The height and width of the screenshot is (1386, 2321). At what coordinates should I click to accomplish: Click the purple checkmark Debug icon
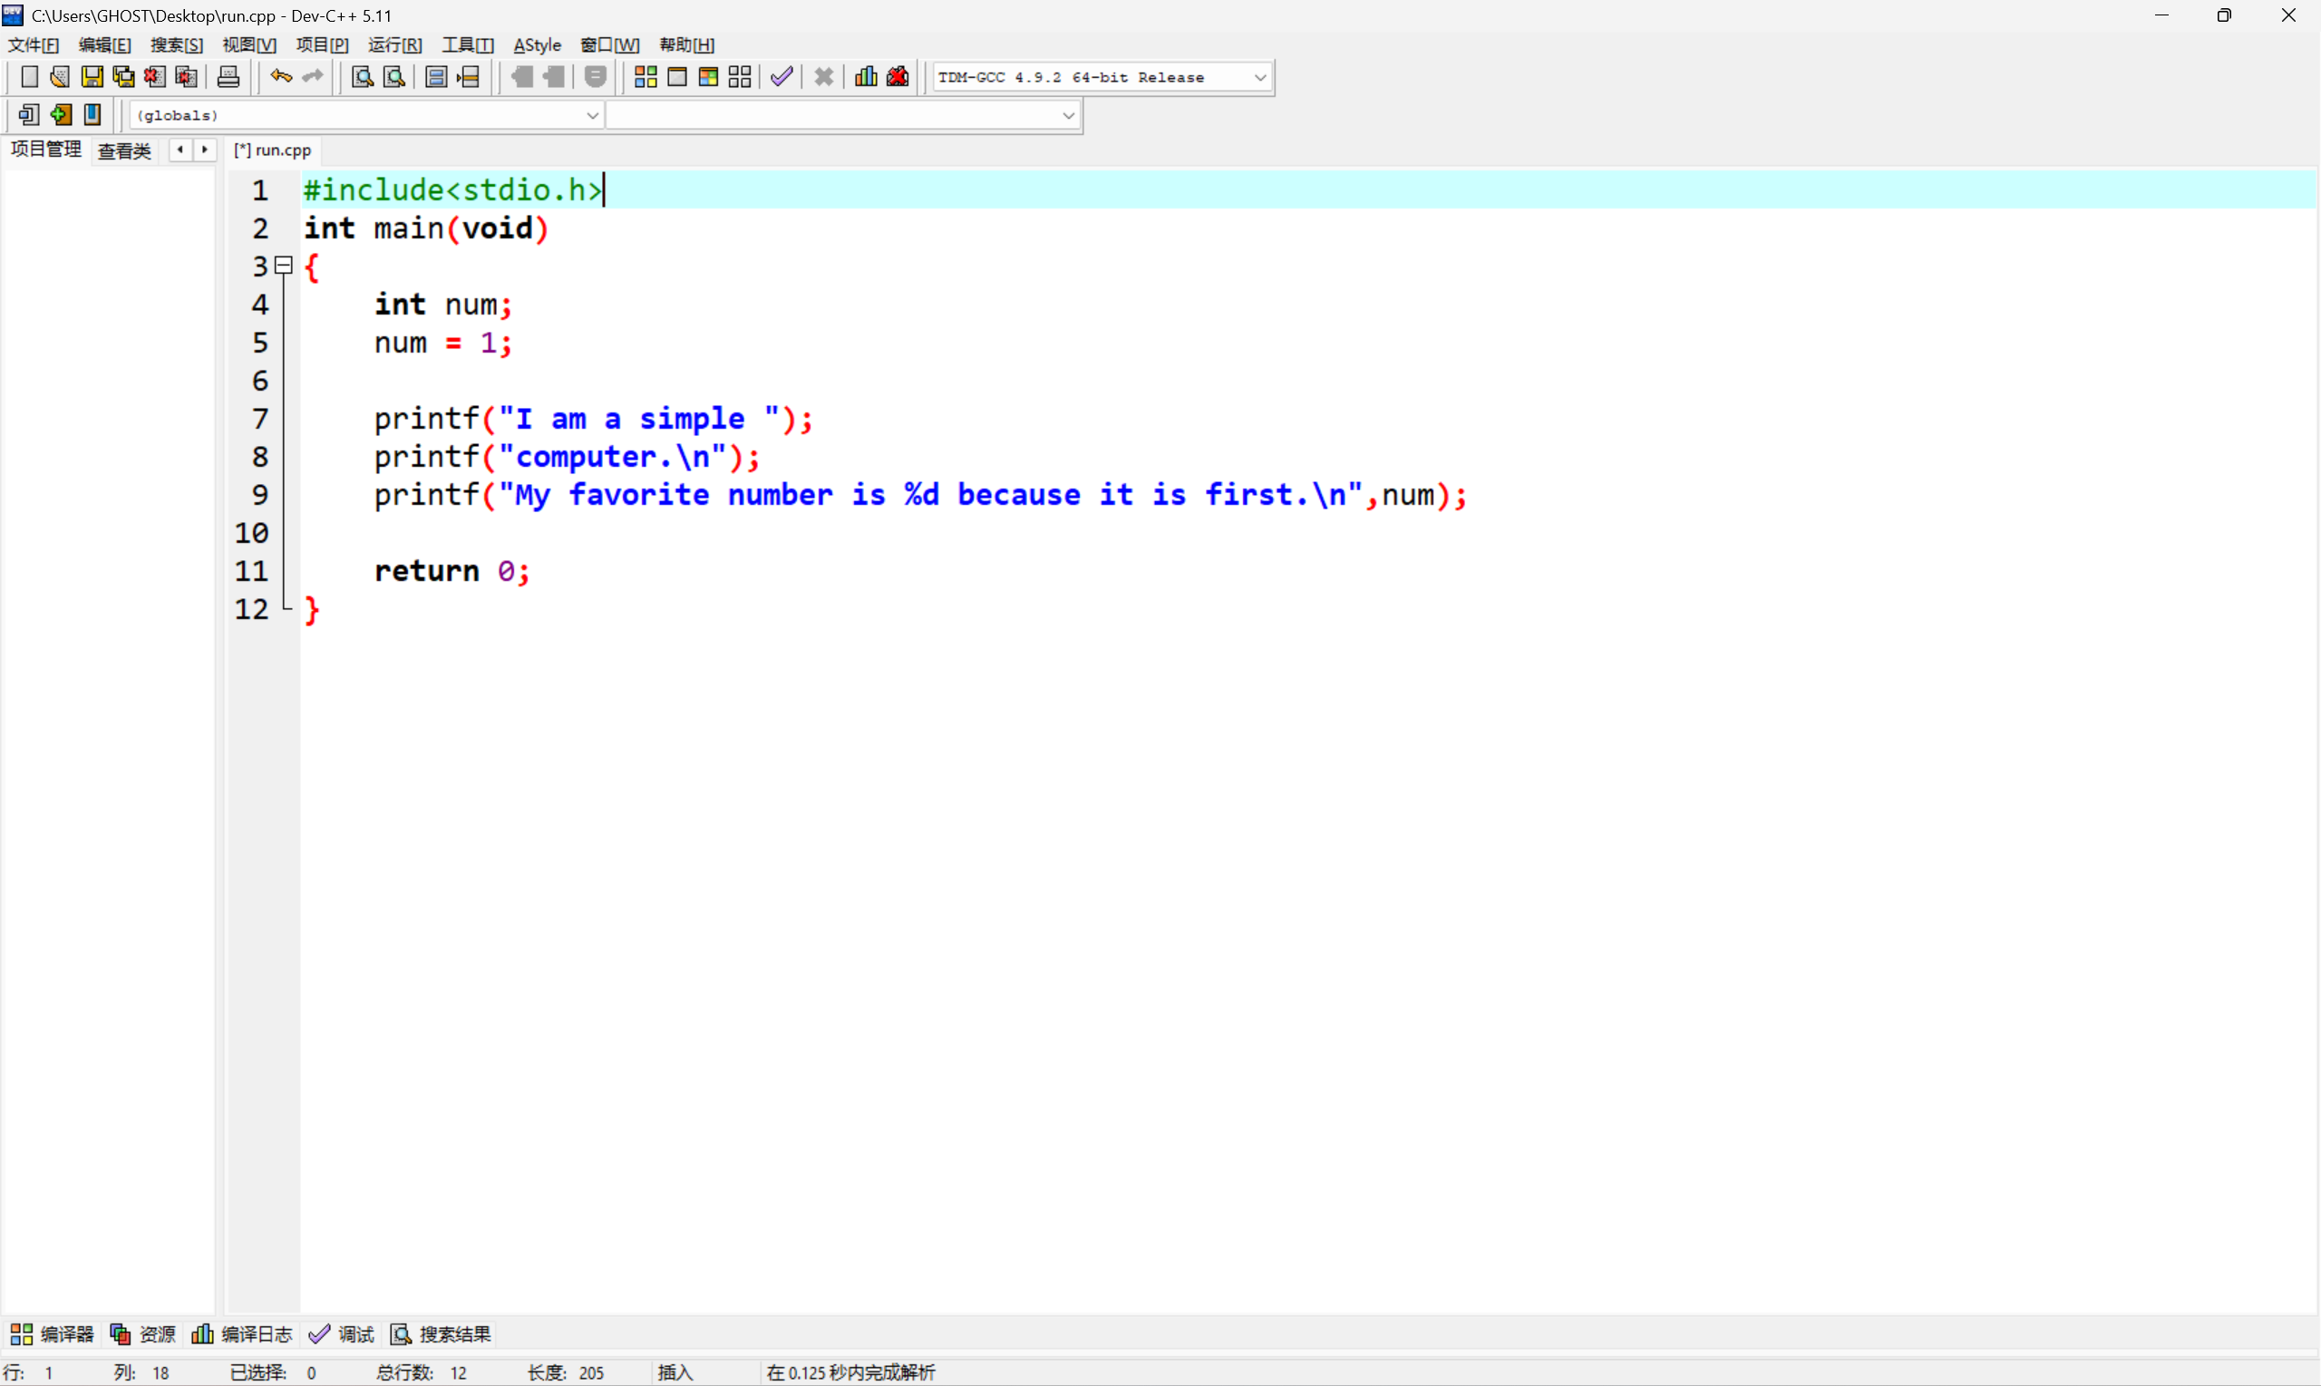[x=782, y=78]
